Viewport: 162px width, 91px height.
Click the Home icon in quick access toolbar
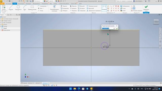click(x=19, y=1)
